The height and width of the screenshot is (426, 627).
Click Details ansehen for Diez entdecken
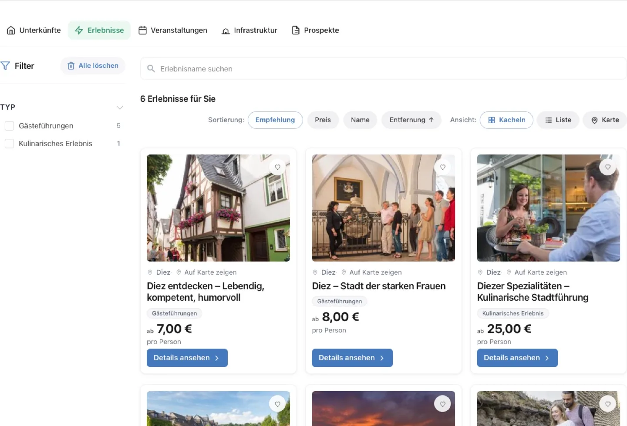coord(187,358)
